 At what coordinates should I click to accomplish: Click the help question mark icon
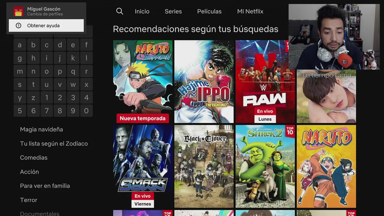tap(18, 25)
